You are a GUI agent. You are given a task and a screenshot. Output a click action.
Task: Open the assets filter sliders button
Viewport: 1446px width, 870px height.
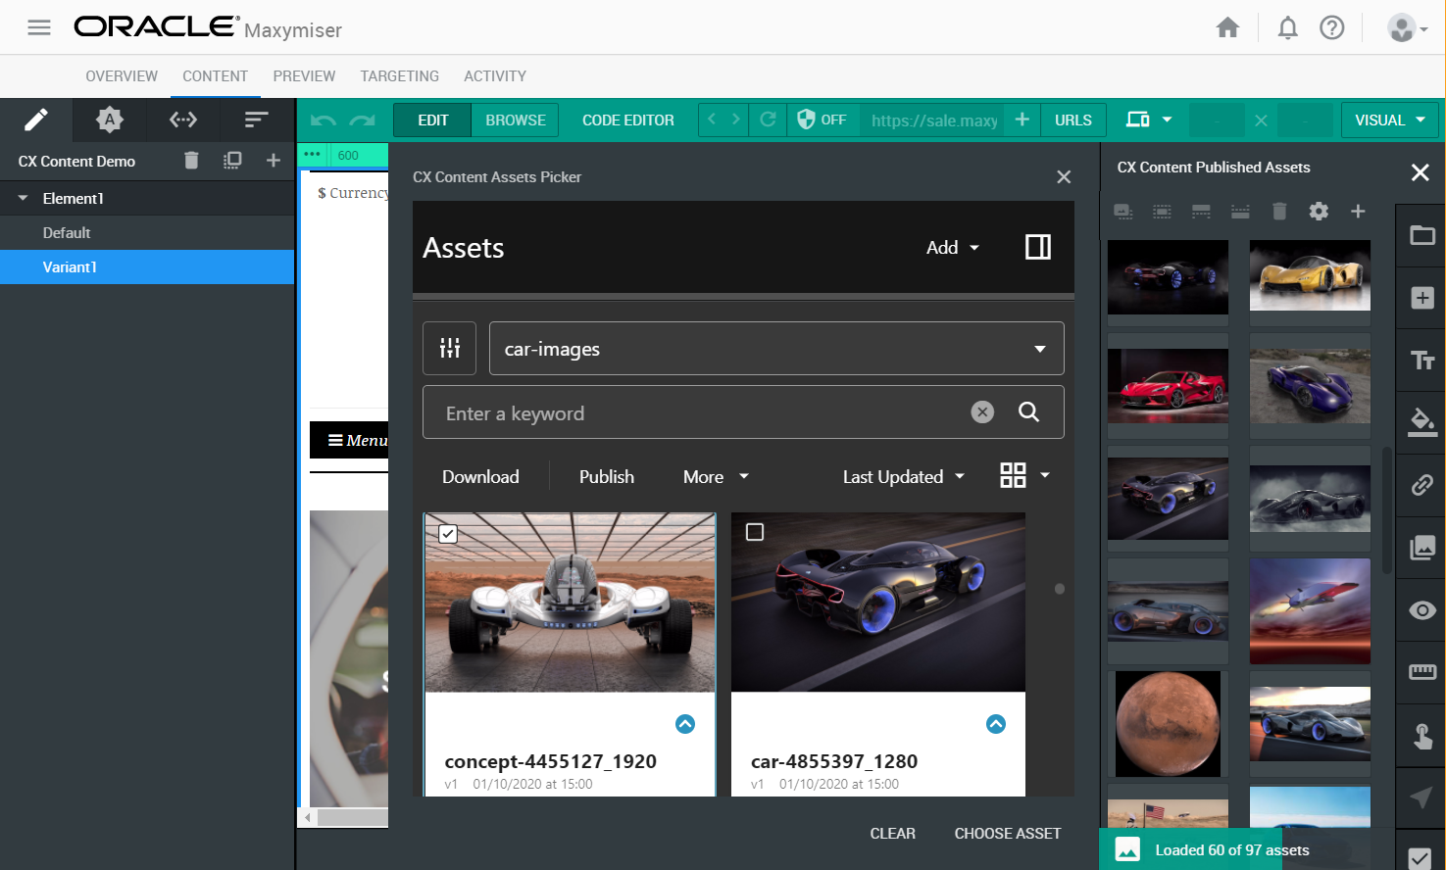(450, 348)
